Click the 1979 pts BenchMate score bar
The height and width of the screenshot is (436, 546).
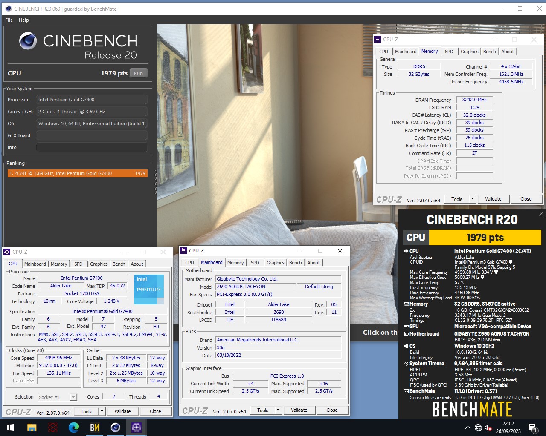(x=485, y=238)
